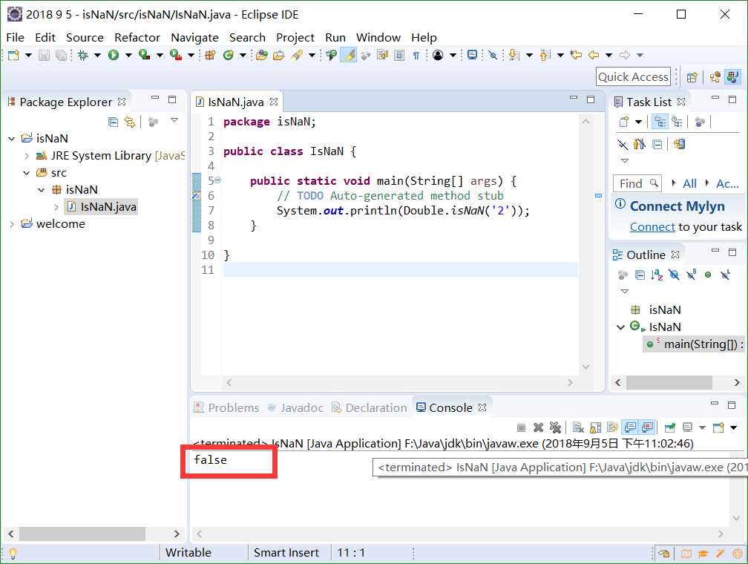Open the New button dropdown arrow
Image resolution: width=748 pixels, height=564 pixels.
coord(28,56)
